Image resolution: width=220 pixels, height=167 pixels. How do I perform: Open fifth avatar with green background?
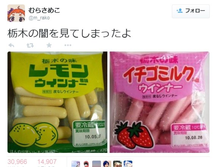[x=118, y=164]
